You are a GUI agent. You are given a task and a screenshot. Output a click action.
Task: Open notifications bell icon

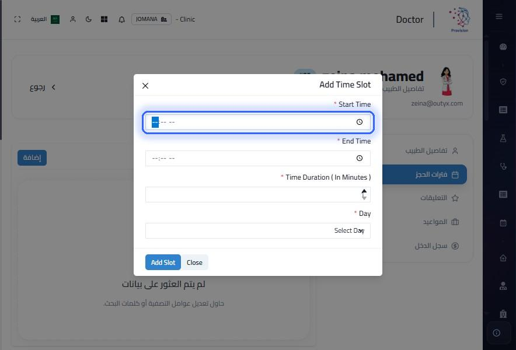(122, 19)
